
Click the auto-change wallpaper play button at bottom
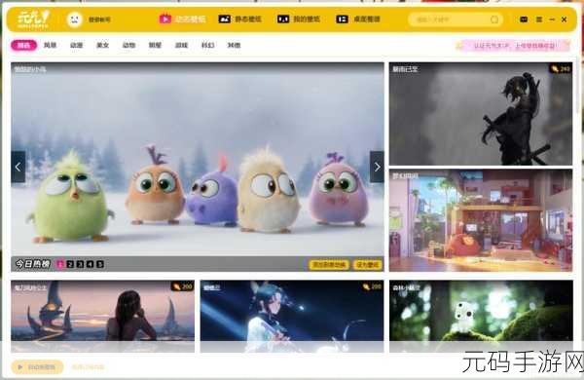37,367
